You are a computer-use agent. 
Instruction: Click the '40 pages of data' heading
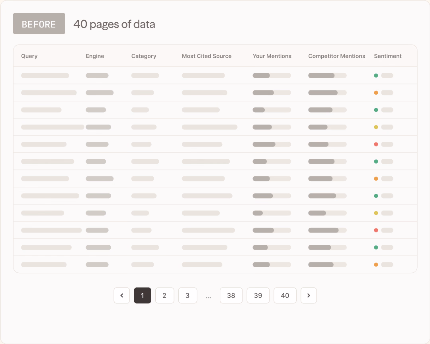(x=114, y=24)
